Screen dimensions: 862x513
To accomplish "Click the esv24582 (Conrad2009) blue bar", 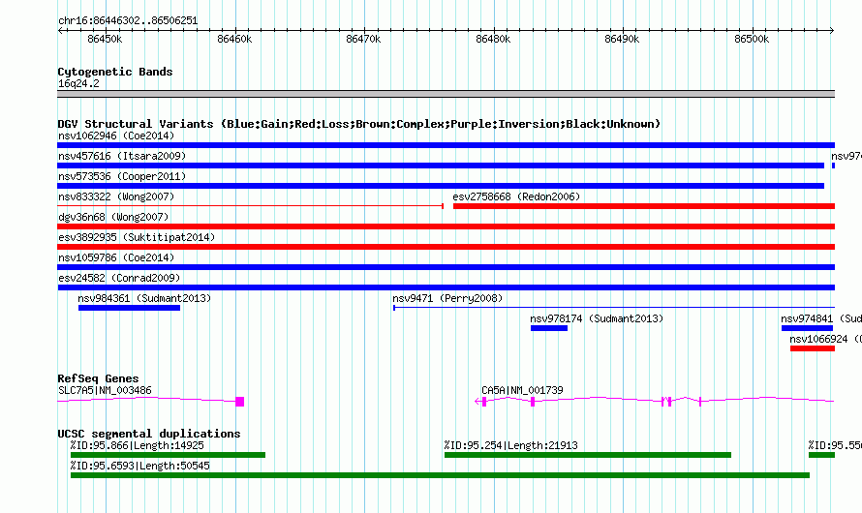I will pyautogui.click(x=446, y=287).
